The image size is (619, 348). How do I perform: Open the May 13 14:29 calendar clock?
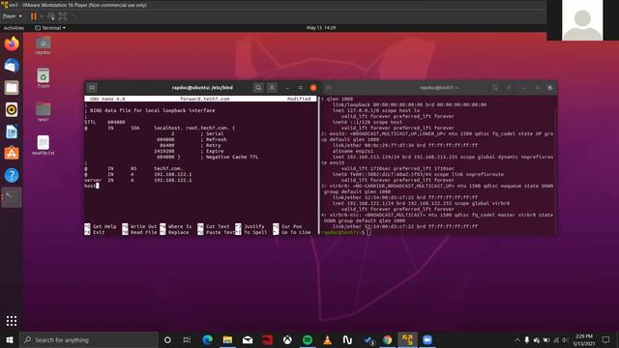point(321,28)
